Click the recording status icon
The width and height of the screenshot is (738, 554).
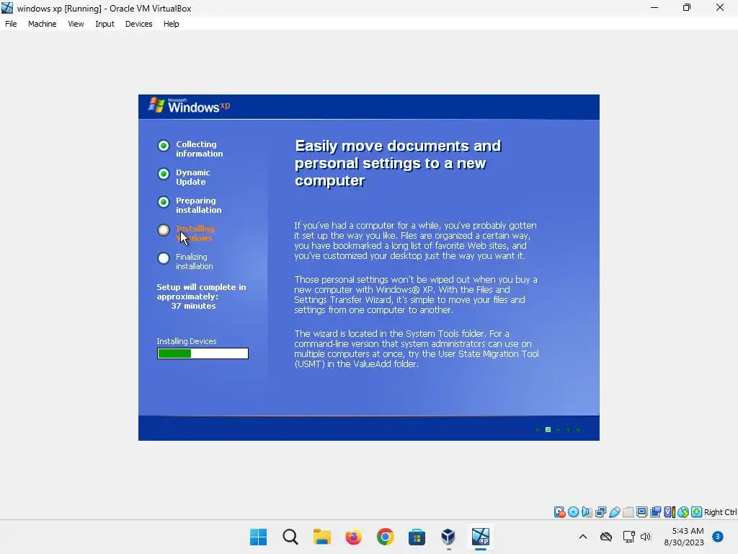[655, 512]
